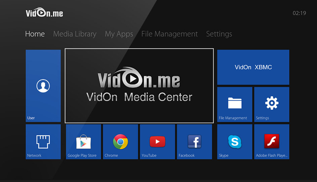Switch to the My Apps tab
Image resolution: width=317 pixels, height=182 pixels.
coord(119,34)
